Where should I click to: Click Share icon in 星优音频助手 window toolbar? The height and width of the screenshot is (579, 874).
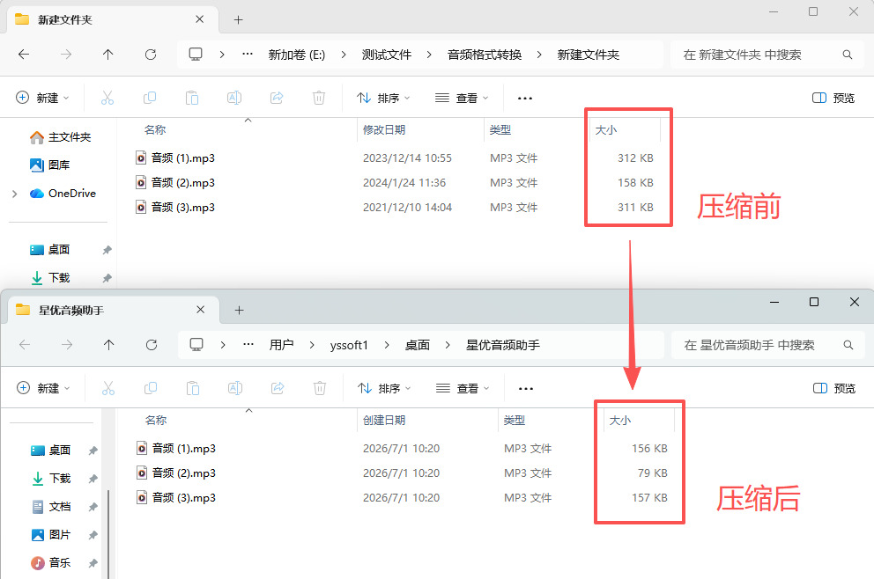278,388
